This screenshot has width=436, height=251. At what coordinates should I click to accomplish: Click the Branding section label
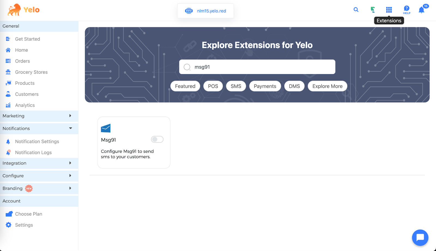[13, 188]
